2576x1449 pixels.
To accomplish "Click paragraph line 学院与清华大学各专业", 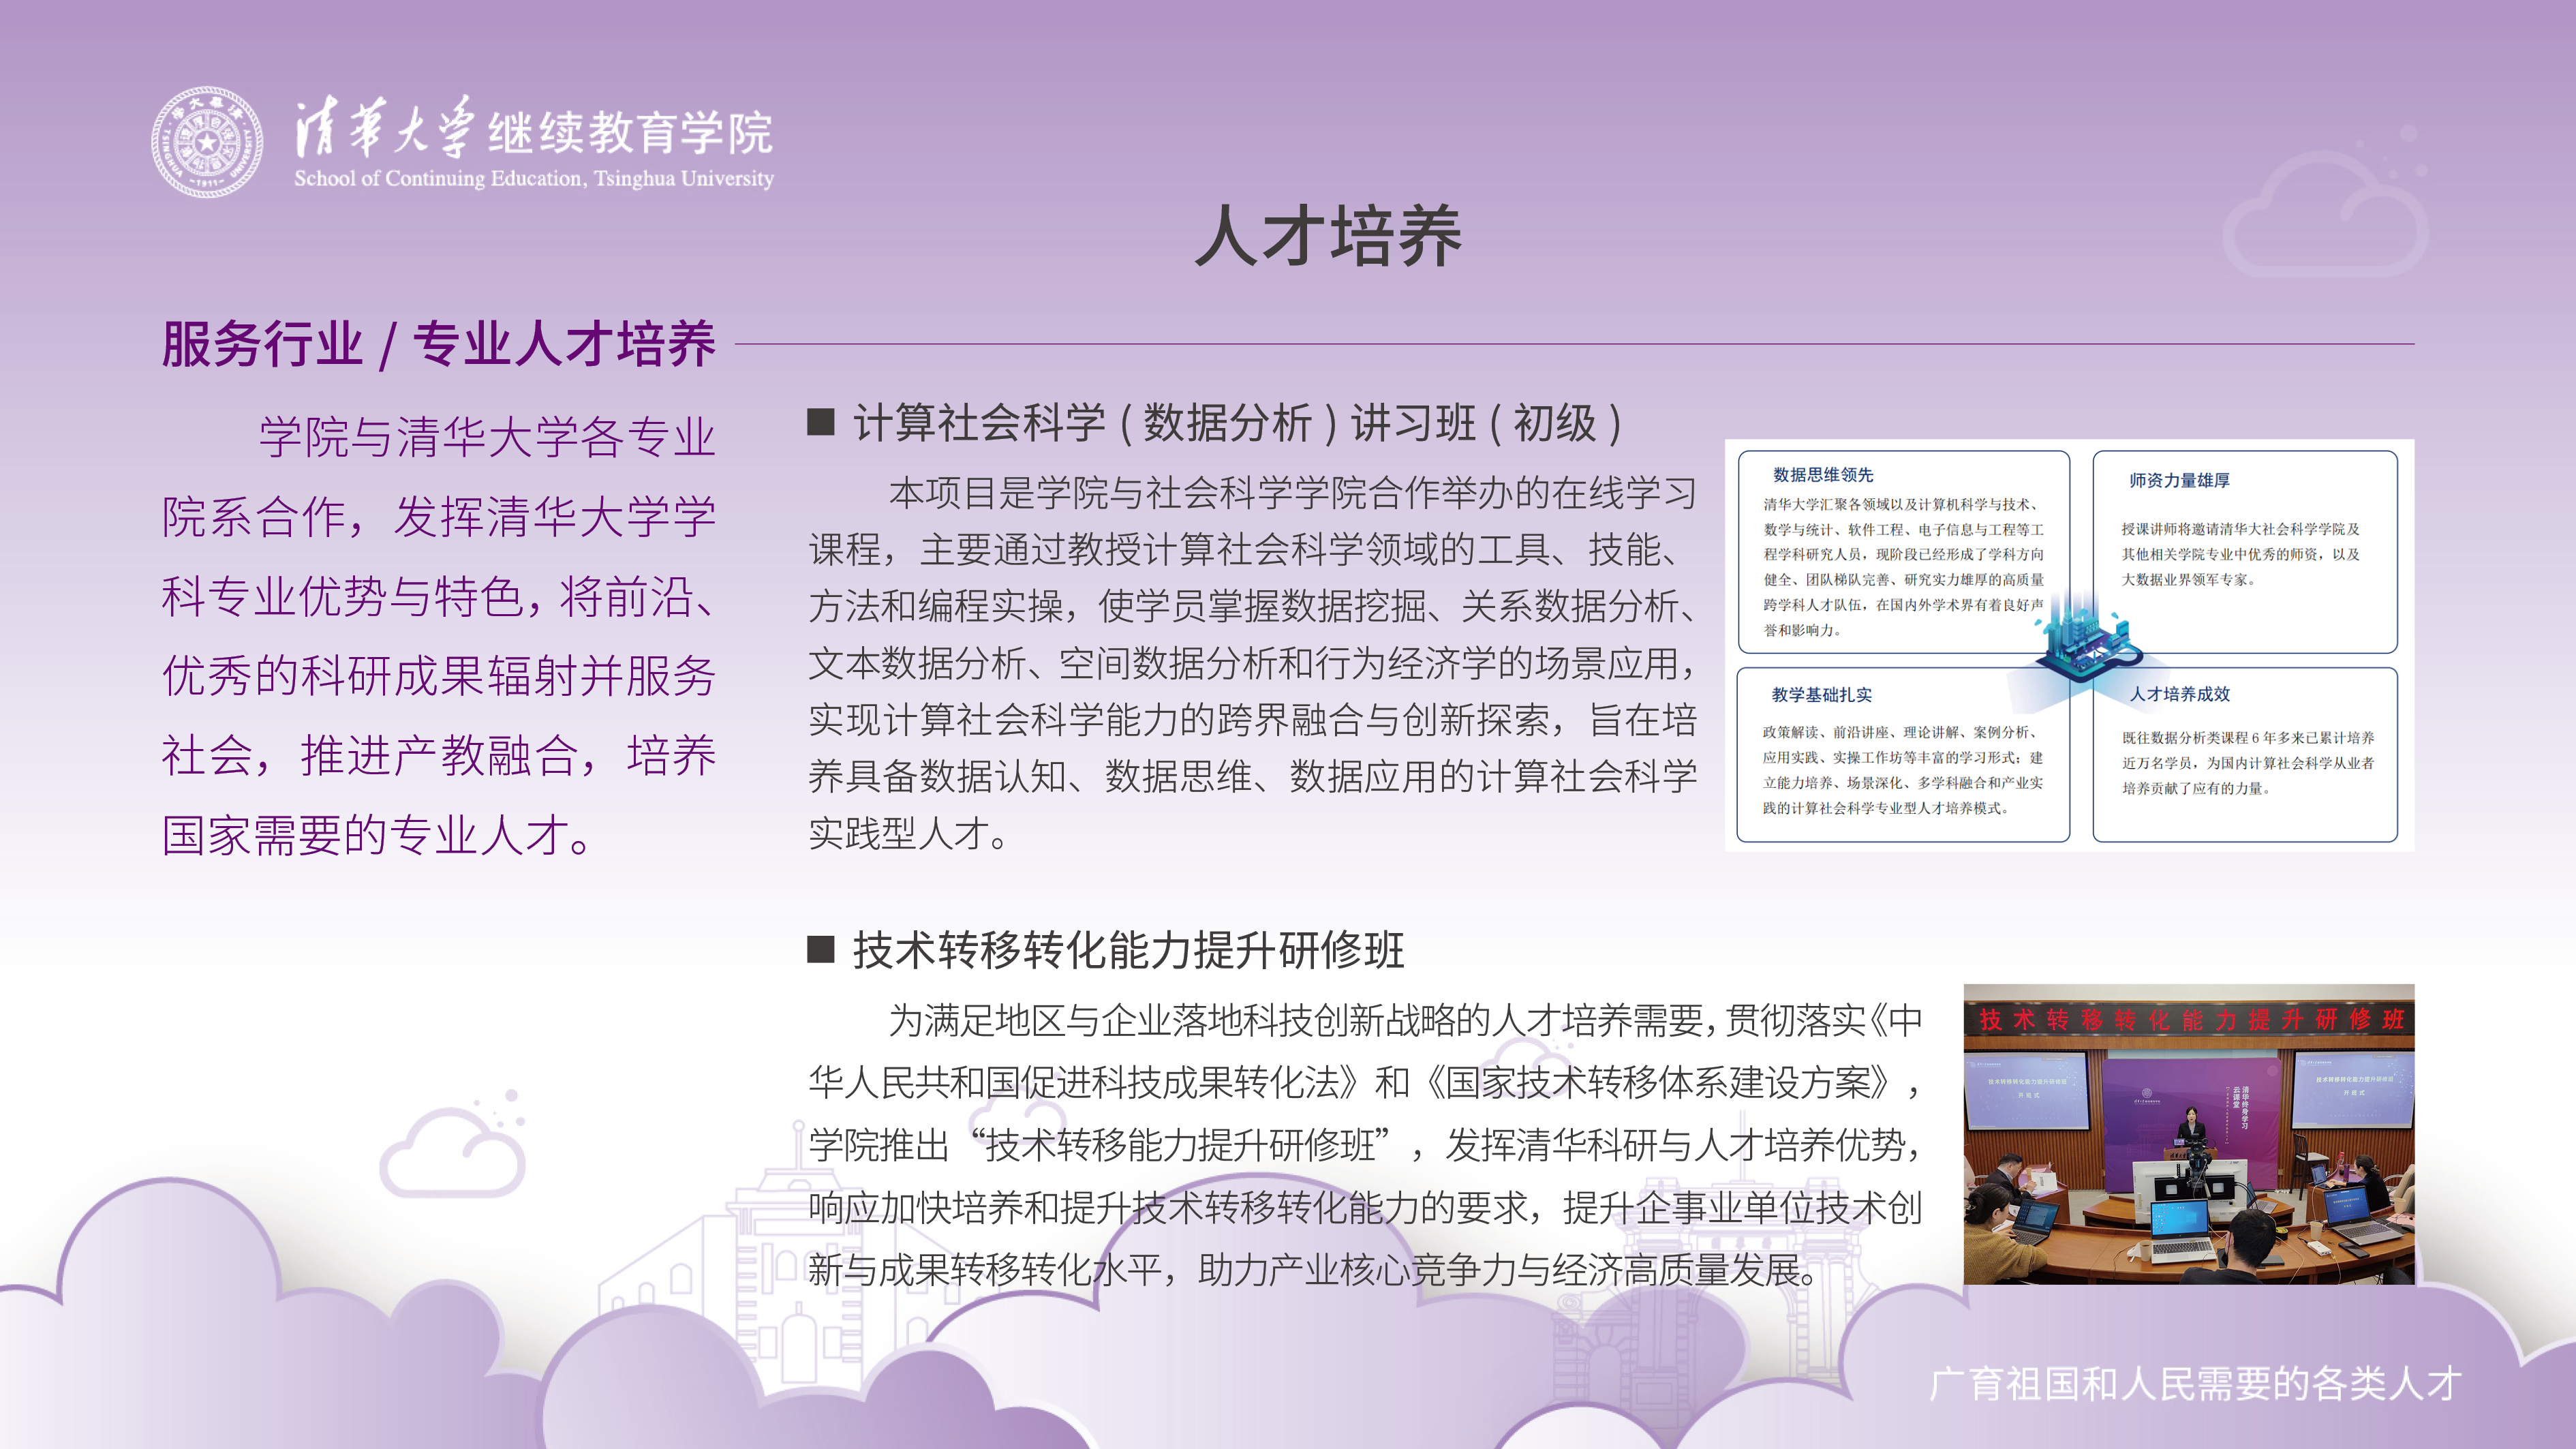I will tap(487, 437).
